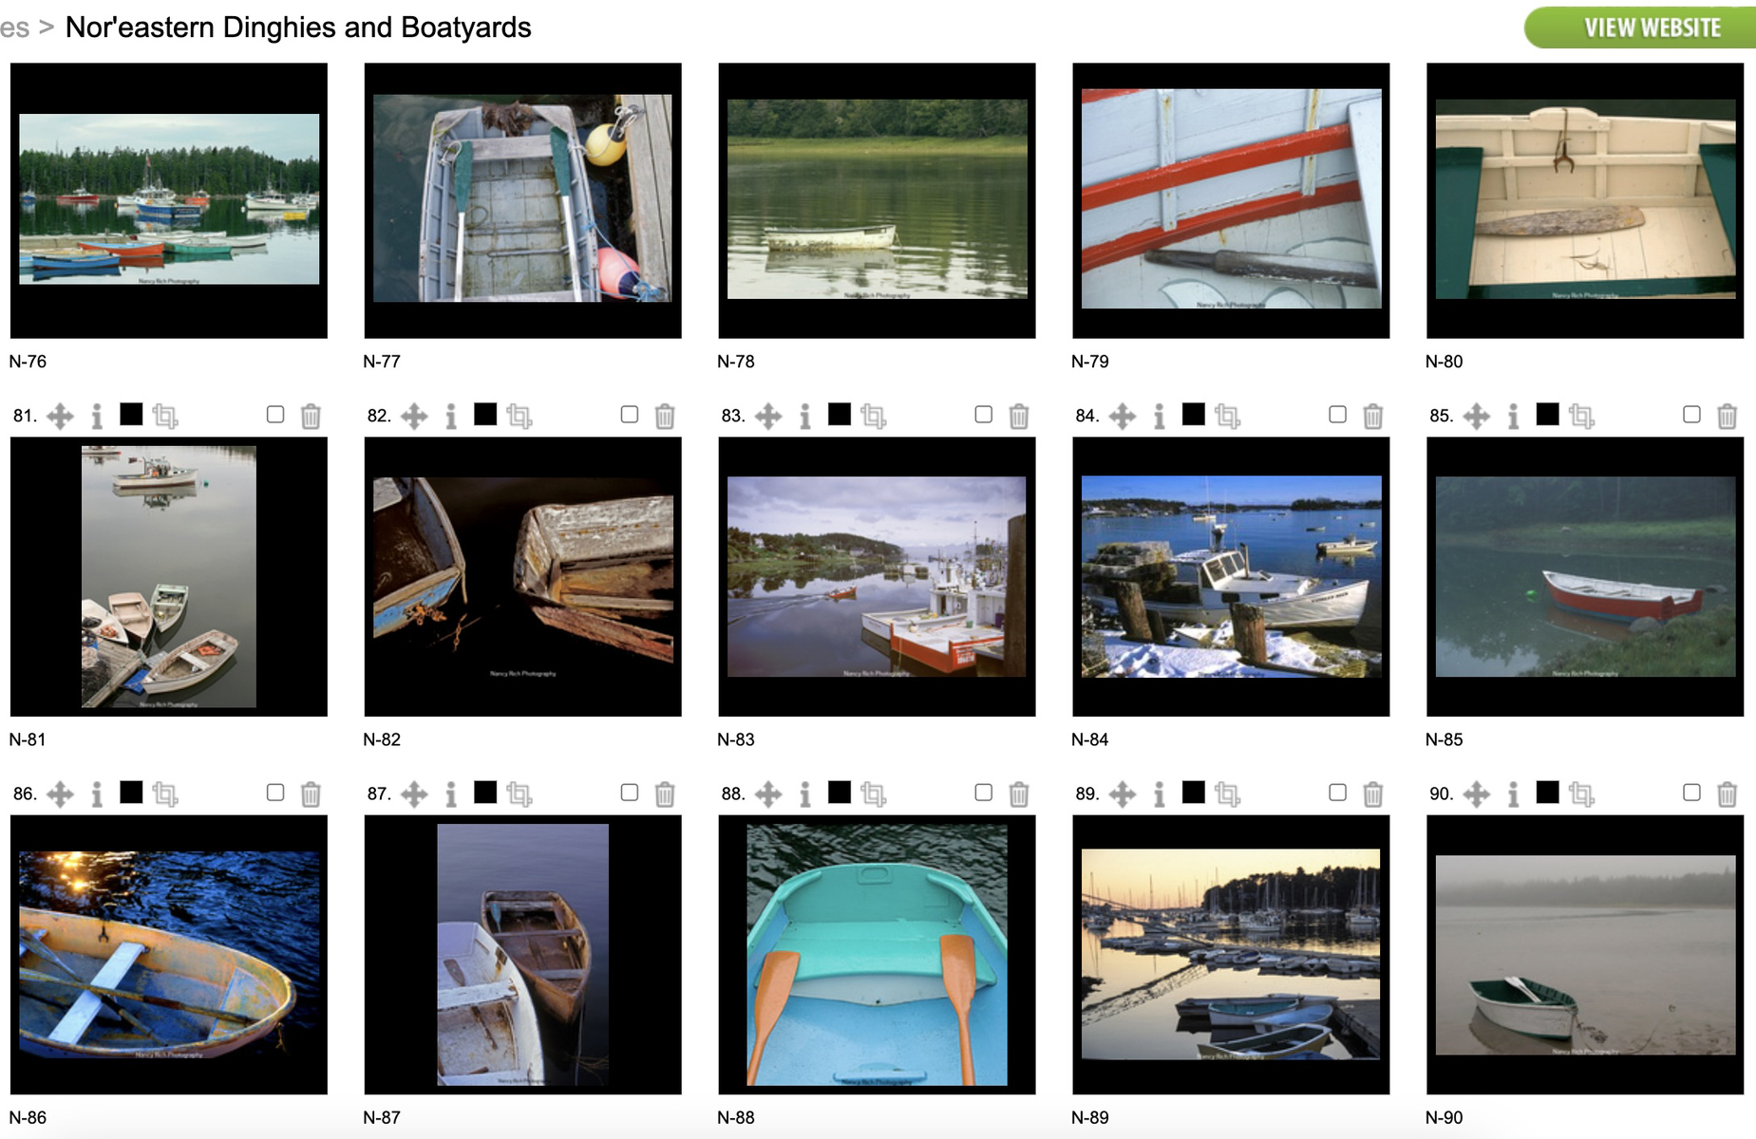The image size is (1756, 1139).
Task: Enable checkbox for image 87
Action: 630,792
